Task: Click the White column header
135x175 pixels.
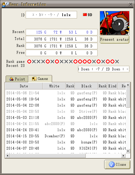Action: pyautogui.click(x=54, y=86)
